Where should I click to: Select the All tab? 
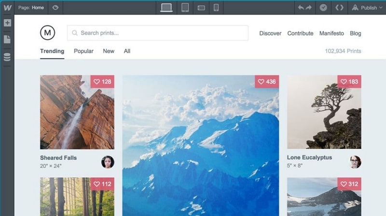(x=127, y=51)
